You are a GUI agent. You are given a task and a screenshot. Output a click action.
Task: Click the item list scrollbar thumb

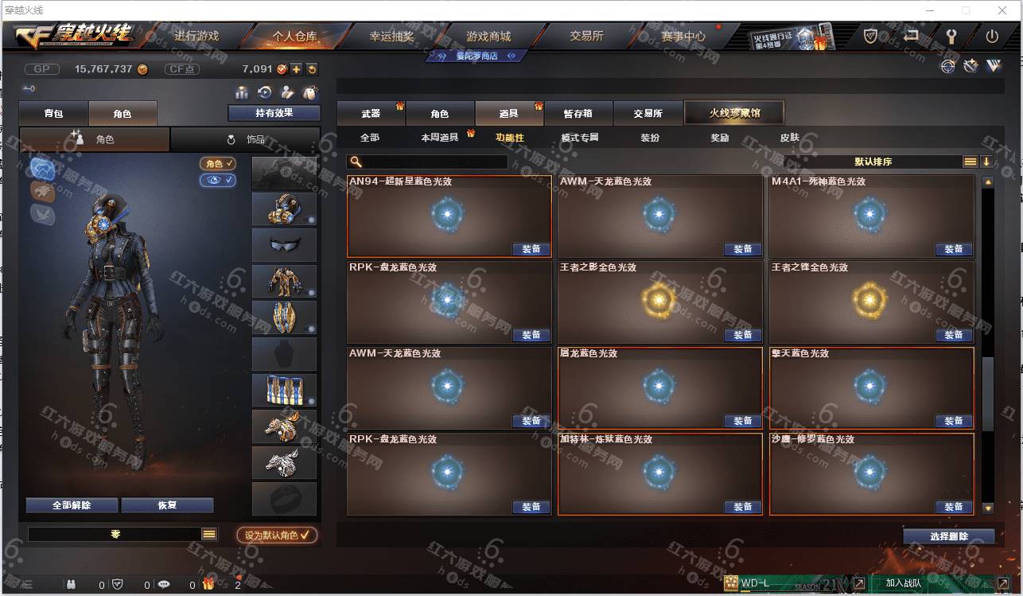(x=987, y=393)
